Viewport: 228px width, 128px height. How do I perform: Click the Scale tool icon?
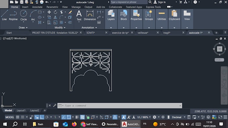coord(55,23)
